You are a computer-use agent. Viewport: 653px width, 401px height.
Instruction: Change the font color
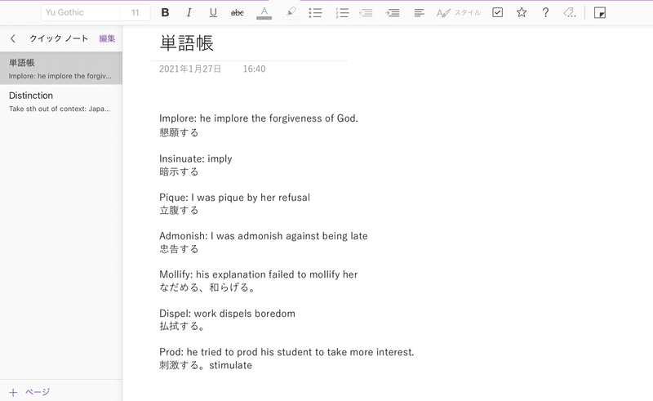click(264, 12)
